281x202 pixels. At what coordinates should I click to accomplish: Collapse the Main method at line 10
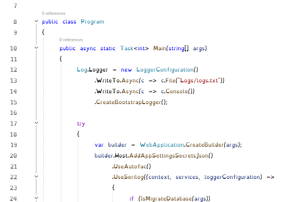click(x=36, y=48)
